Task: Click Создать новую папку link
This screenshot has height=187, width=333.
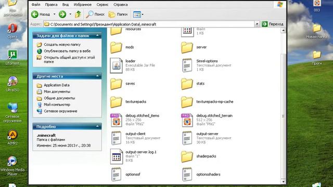Action: [x=62, y=45]
